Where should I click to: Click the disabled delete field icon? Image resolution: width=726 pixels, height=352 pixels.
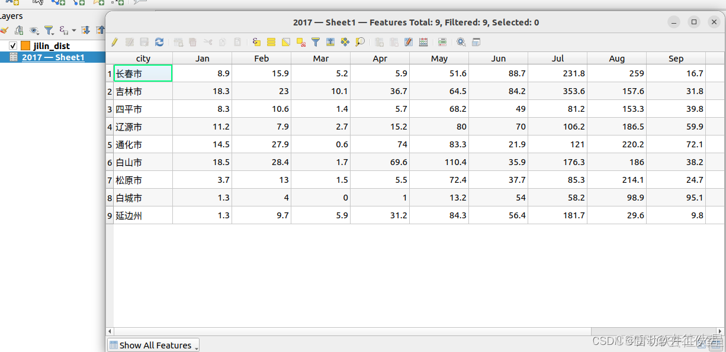click(x=394, y=42)
